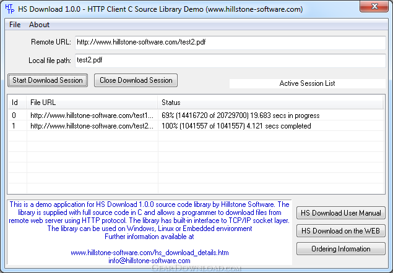Select session row with test1 URL
The height and width of the screenshot is (273, 393).
point(196,115)
